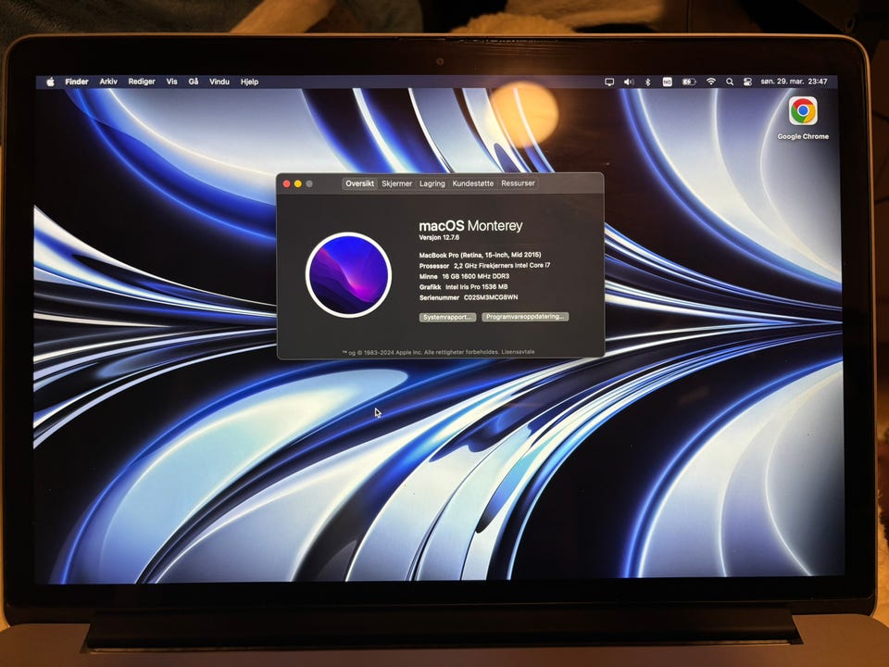Close the About This Mac window

(x=287, y=183)
